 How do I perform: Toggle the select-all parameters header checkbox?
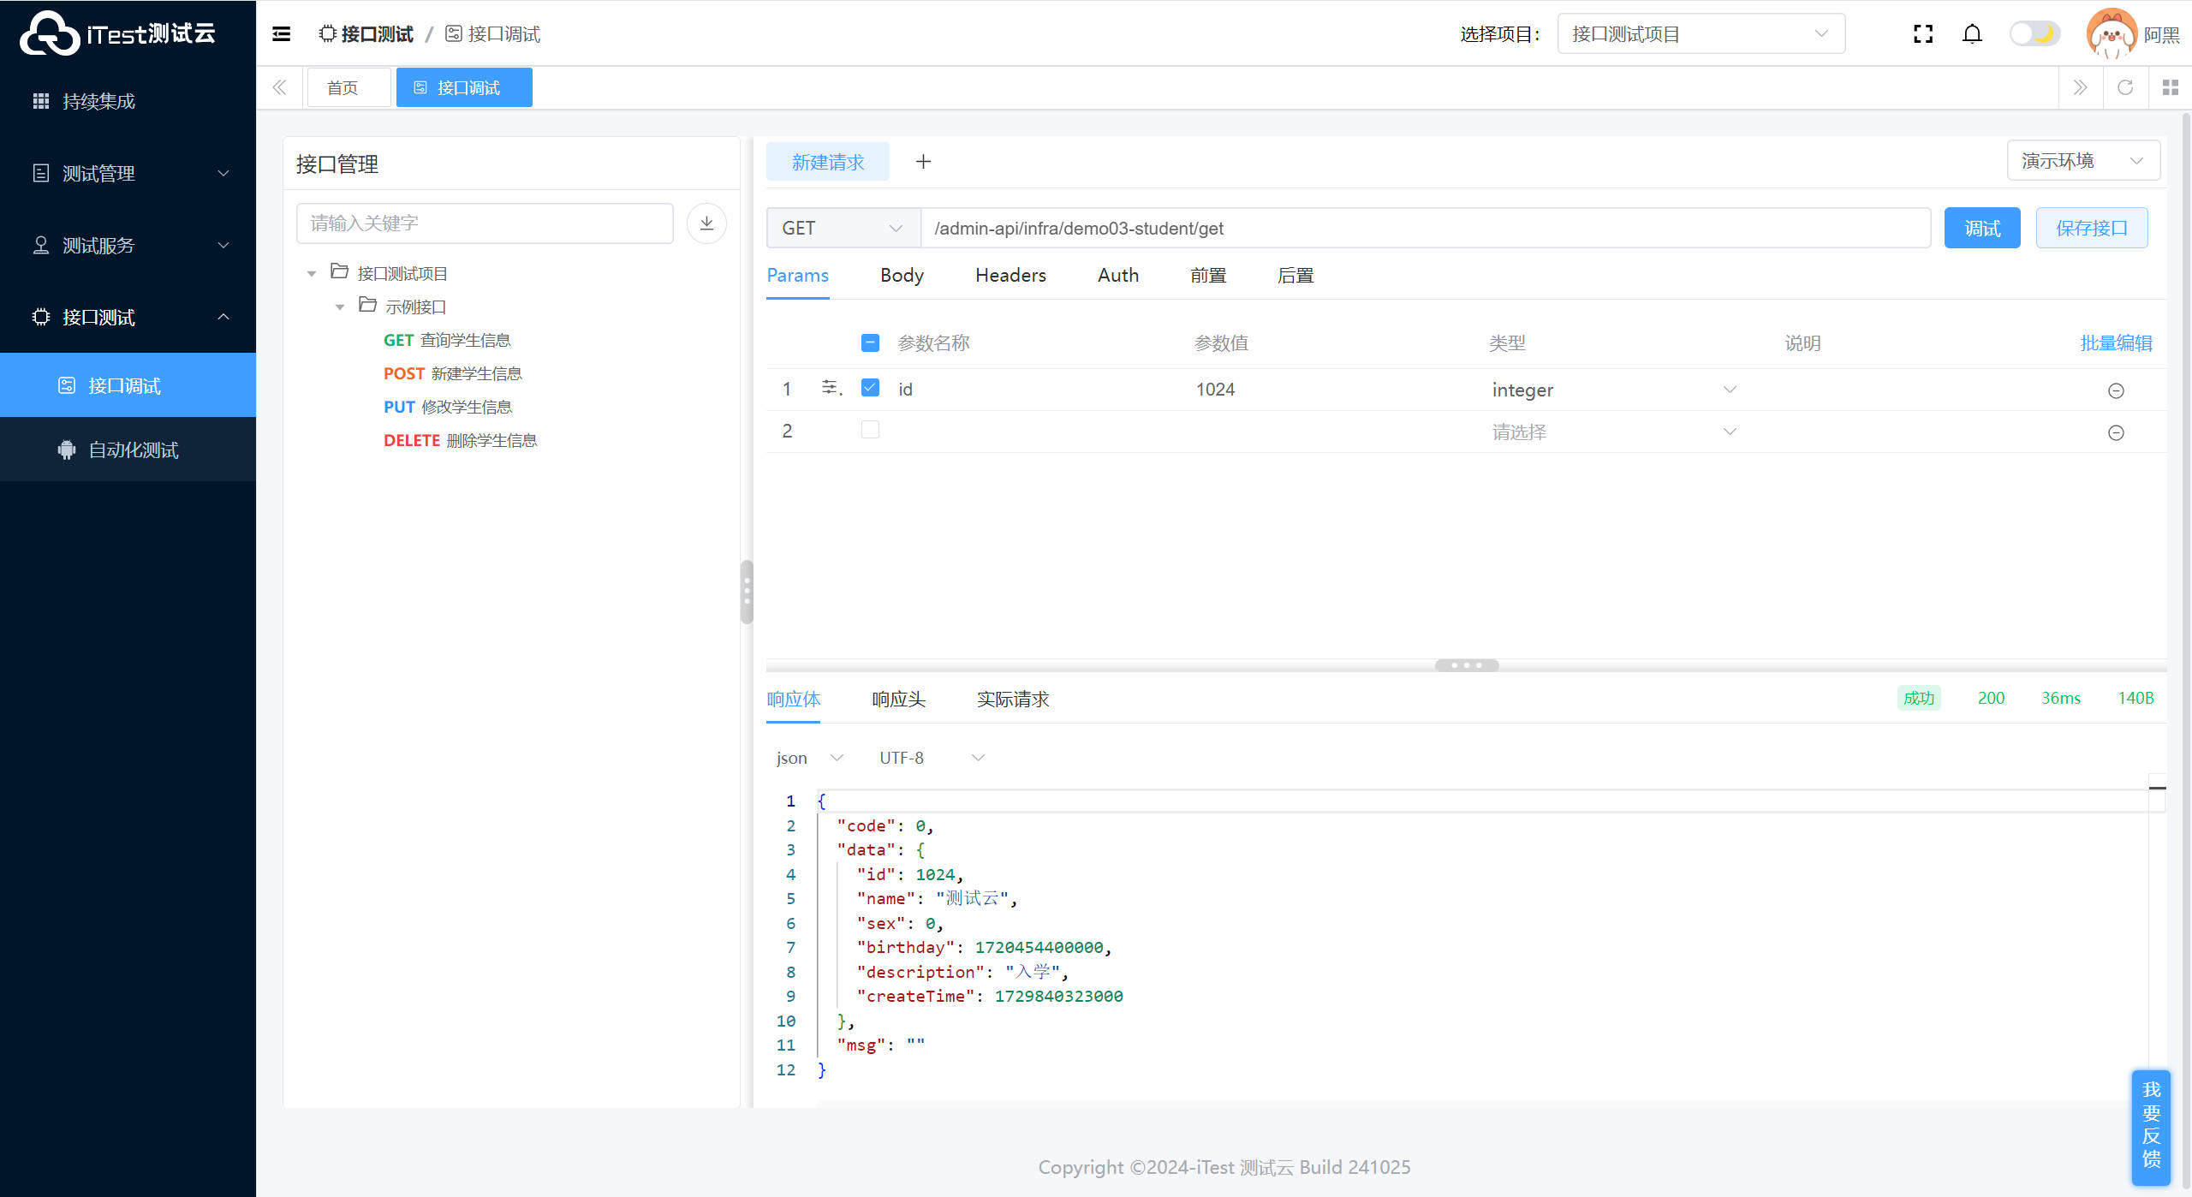(x=870, y=343)
